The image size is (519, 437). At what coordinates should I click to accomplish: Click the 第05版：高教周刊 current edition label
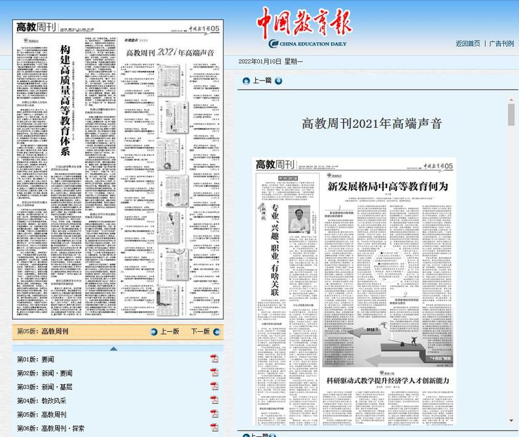coord(43,331)
